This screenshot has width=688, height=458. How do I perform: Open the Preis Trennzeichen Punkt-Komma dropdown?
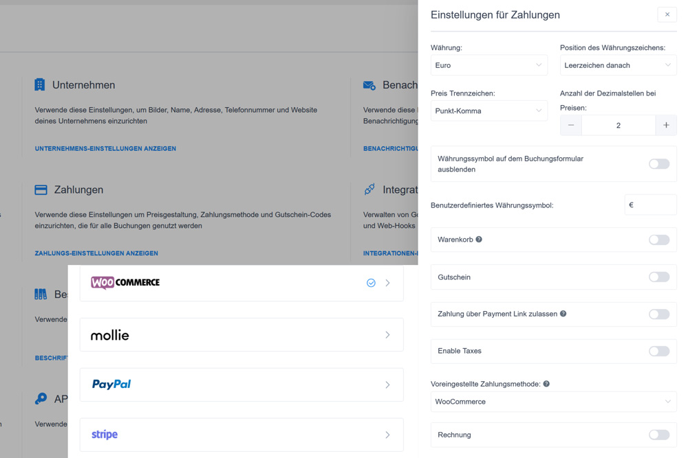[488, 111]
